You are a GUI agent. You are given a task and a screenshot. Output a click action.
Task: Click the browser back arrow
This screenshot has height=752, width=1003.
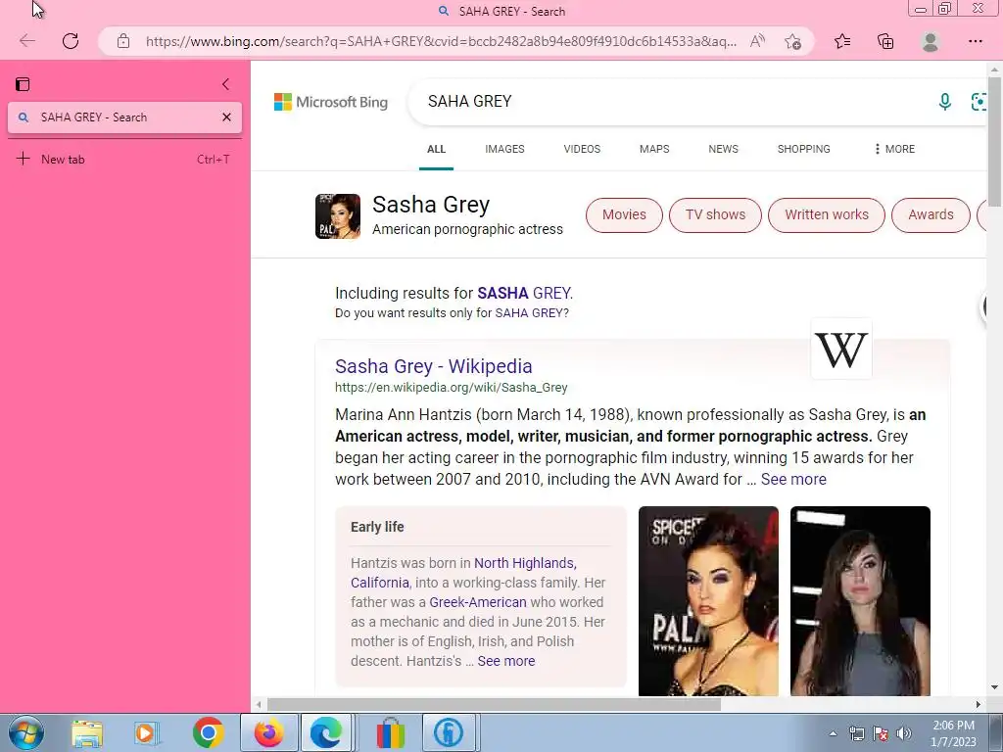tap(26, 41)
